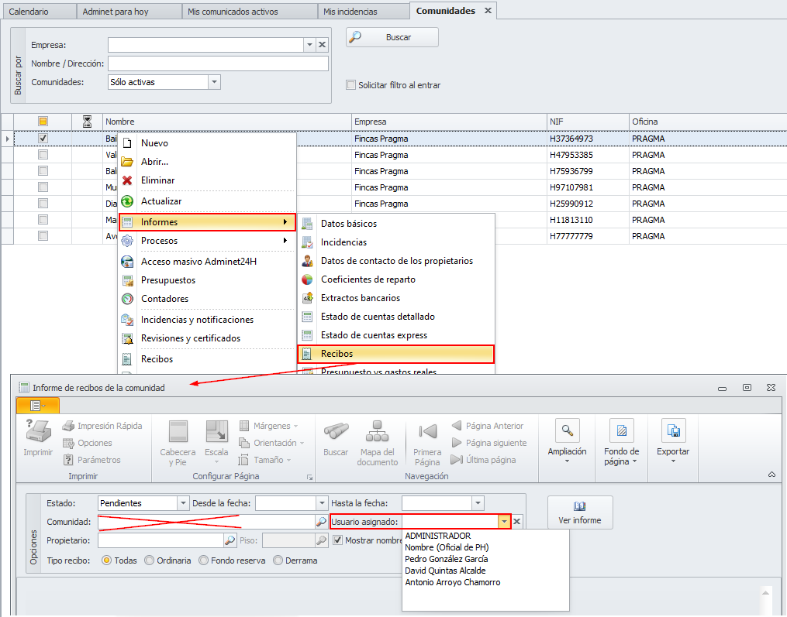Open the Comunidades Sólo activas dropdown
This screenshot has width=787, height=617.
tap(214, 82)
